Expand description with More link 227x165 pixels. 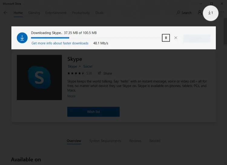(71, 96)
